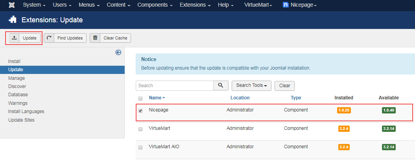The width and height of the screenshot is (415, 160).
Task: Click Nicepage available version 1.0.40 badge
Action: (x=389, y=110)
